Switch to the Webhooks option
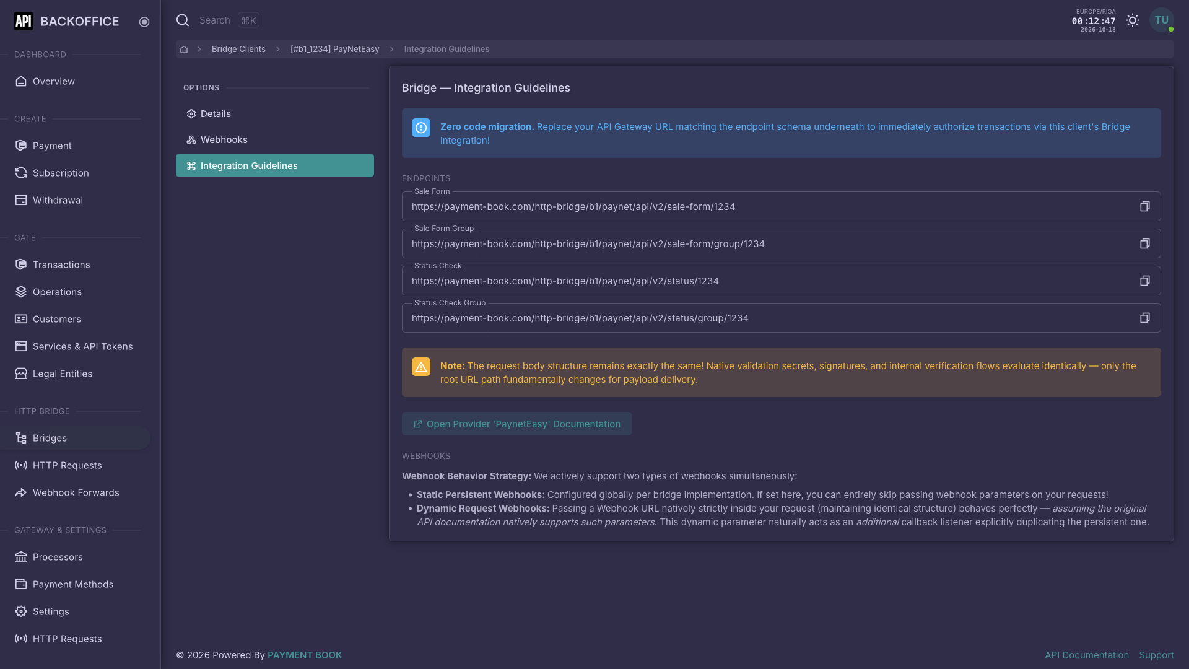 [275, 139]
